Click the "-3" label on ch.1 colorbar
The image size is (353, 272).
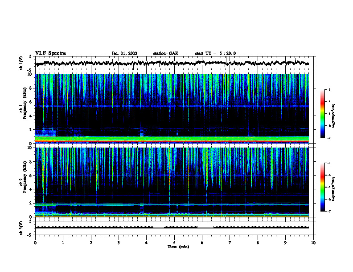(x=328, y=89)
